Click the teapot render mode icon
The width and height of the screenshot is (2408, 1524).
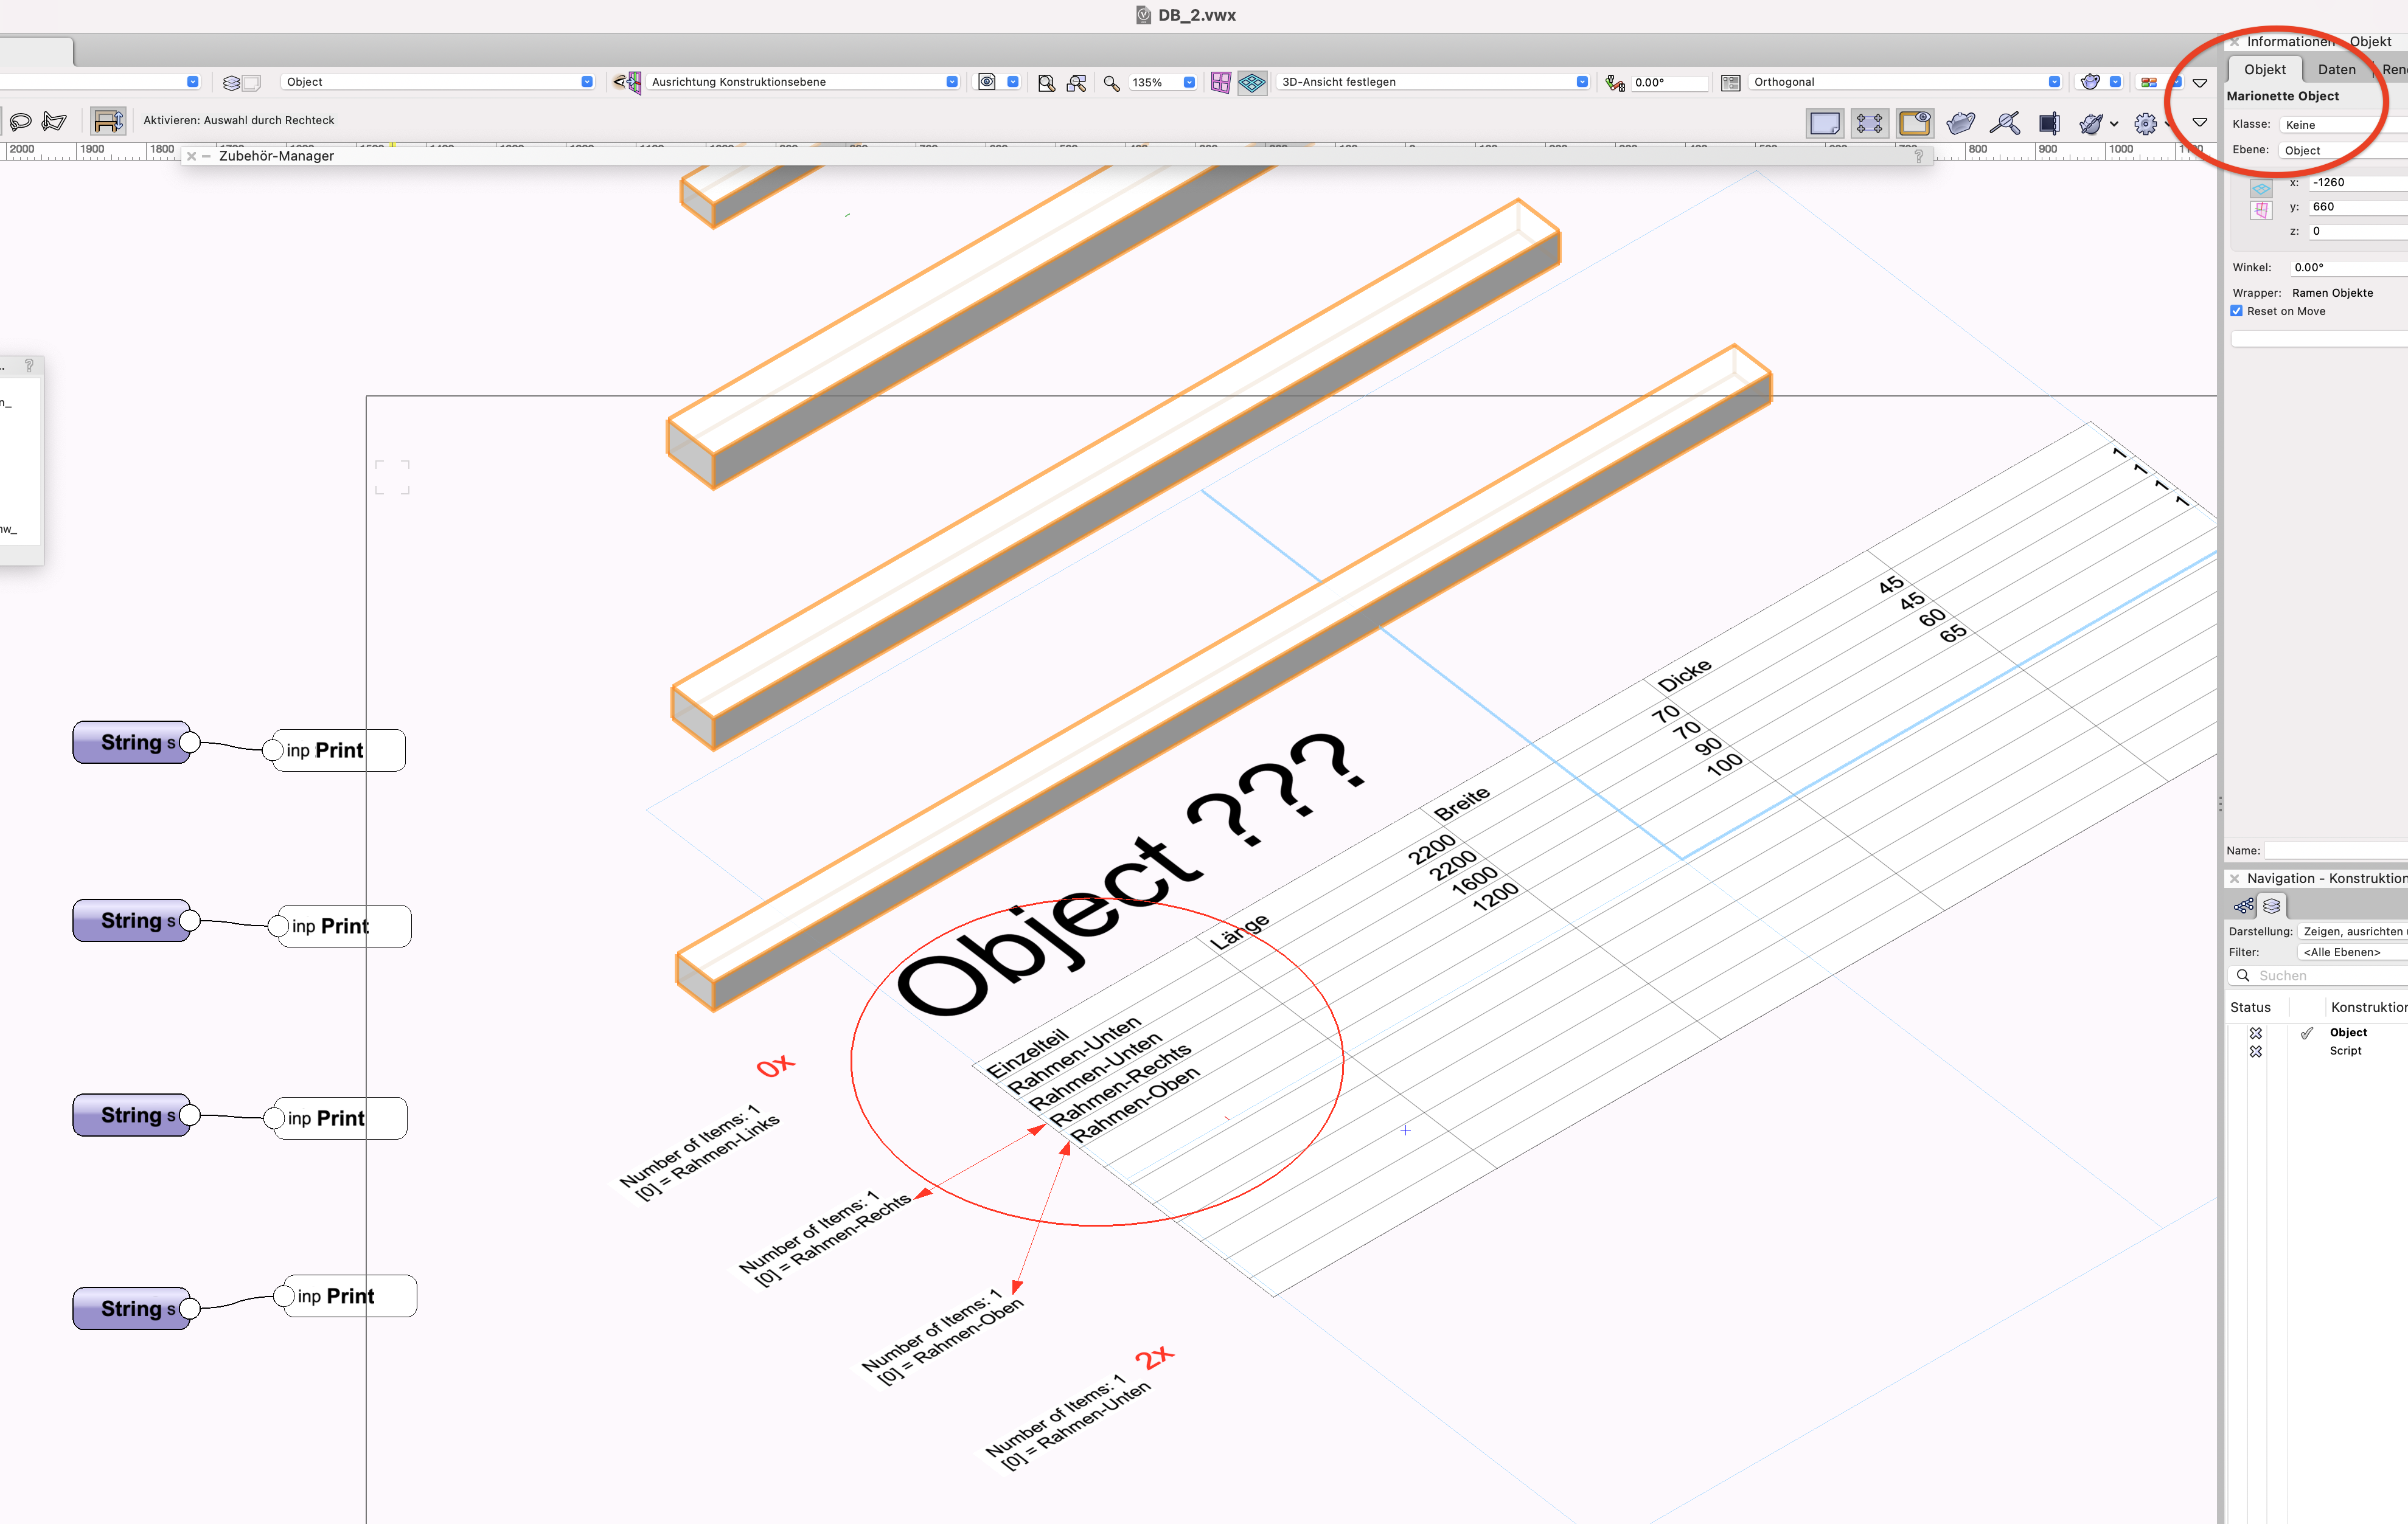(2089, 82)
